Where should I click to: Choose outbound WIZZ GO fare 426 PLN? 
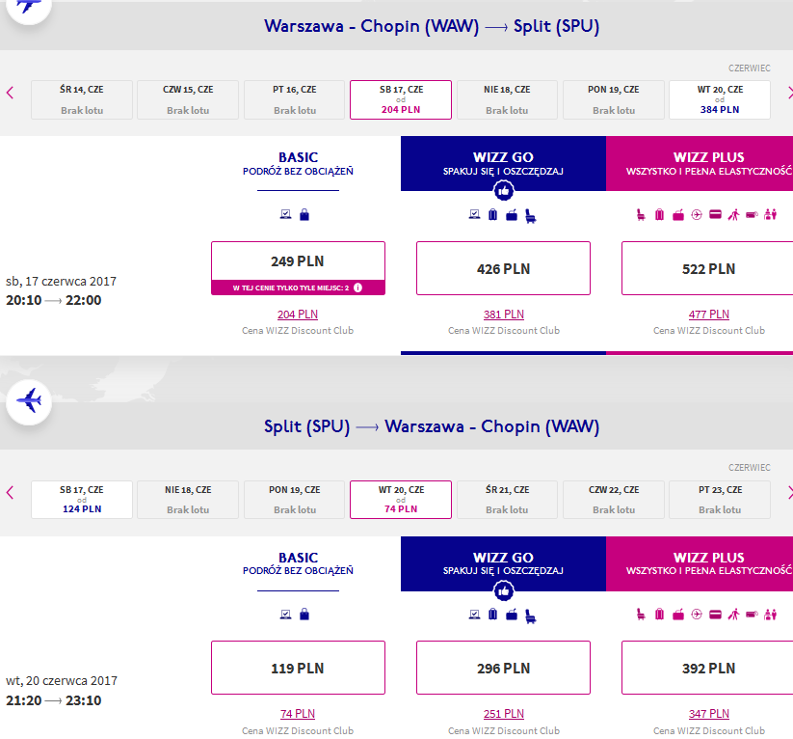(x=503, y=268)
